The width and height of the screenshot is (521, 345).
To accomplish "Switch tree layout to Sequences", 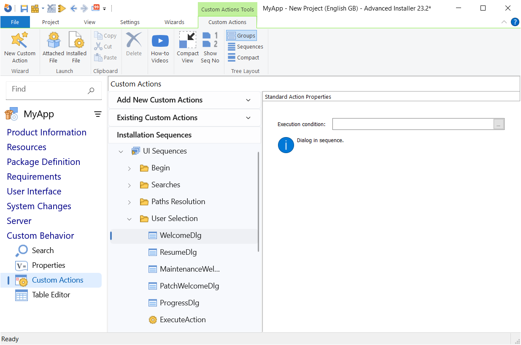I will coord(245,46).
